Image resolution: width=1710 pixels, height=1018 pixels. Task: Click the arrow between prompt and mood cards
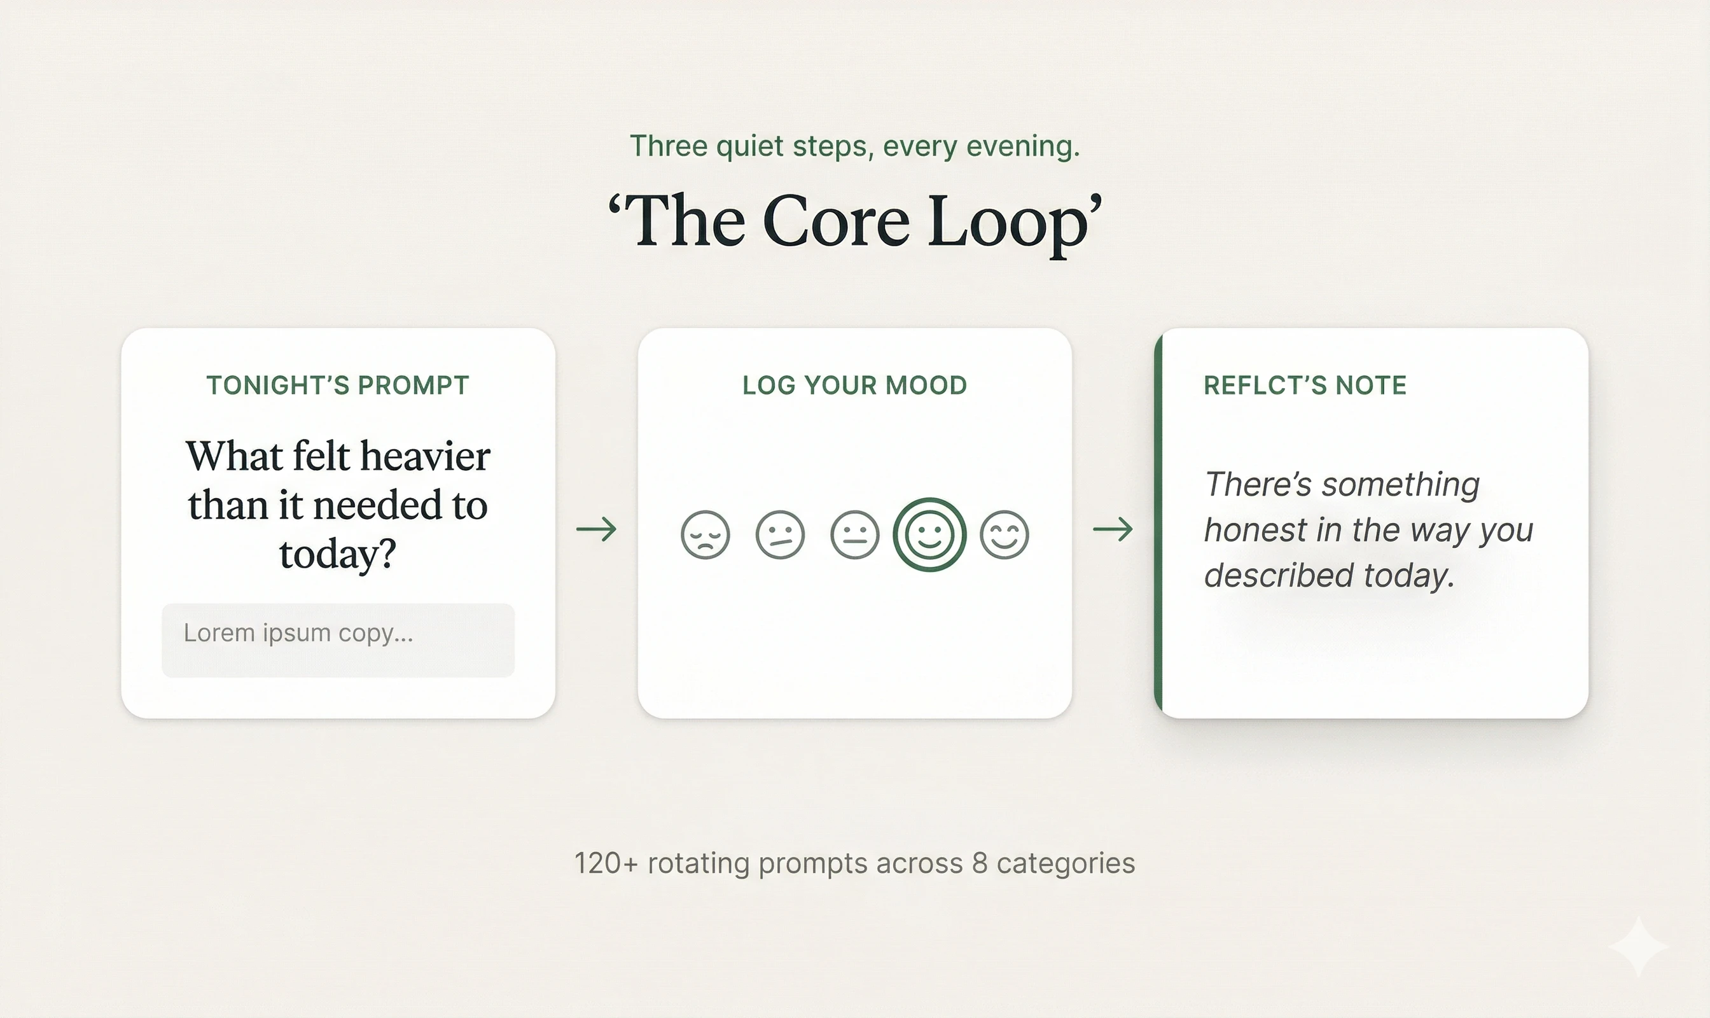pos(596,529)
